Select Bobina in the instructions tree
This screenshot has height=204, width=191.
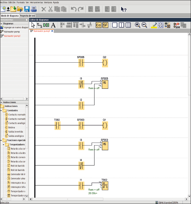[11, 128]
